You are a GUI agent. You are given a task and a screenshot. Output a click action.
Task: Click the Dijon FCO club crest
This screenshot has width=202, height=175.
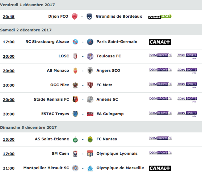click(75, 17)
